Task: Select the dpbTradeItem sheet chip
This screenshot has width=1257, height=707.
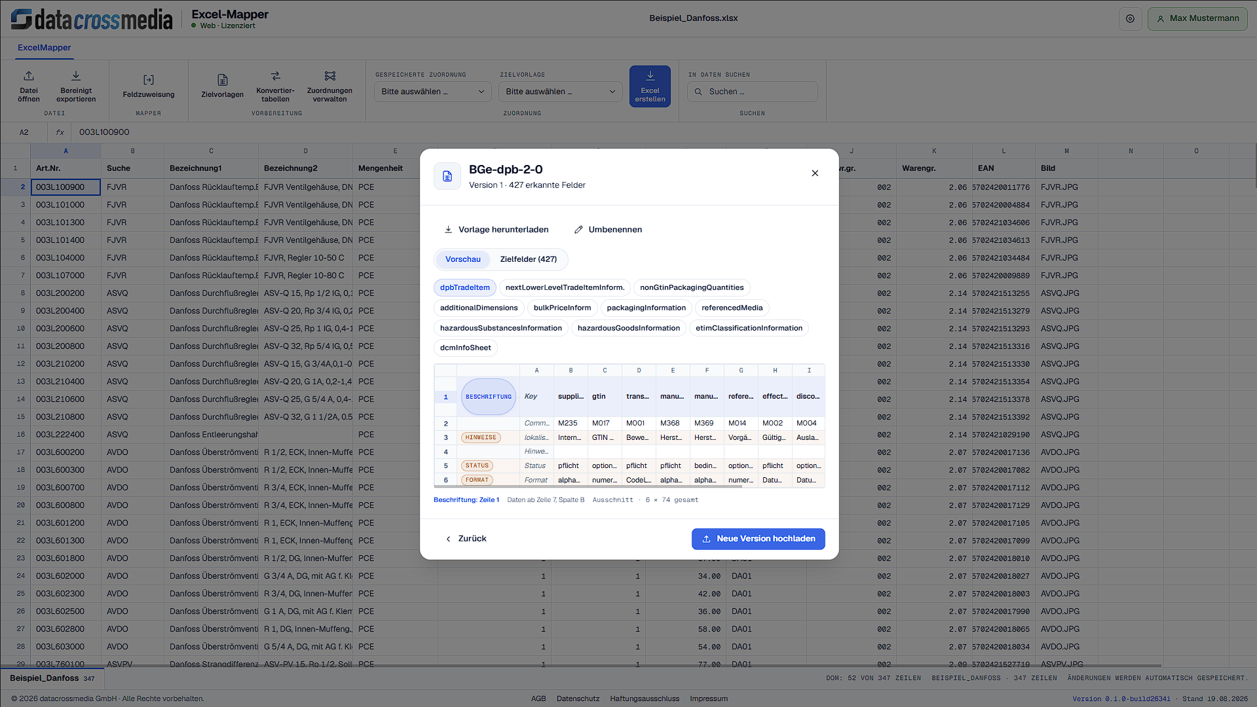Action: tap(465, 288)
